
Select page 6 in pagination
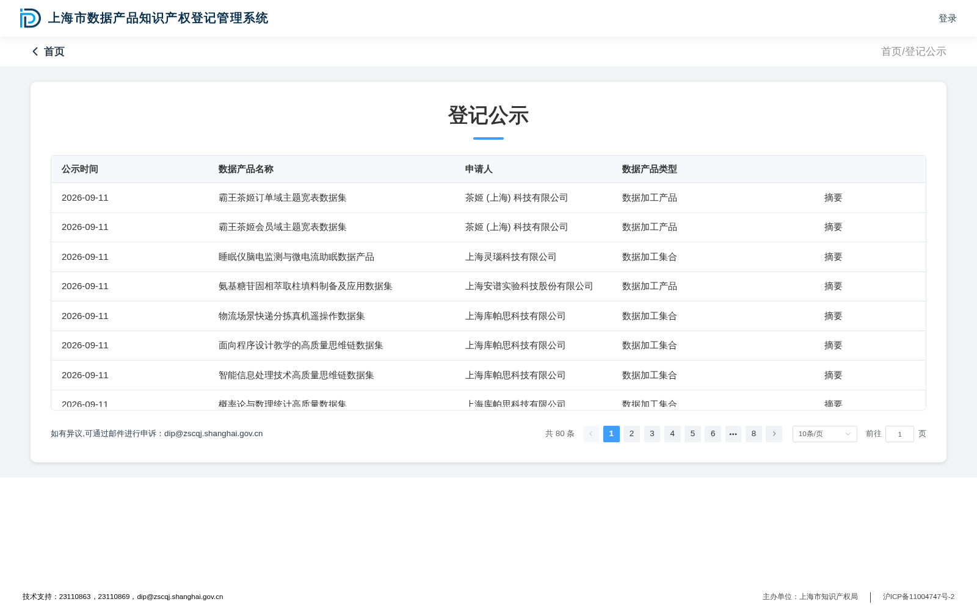pyautogui.click(x=713, y=434)
